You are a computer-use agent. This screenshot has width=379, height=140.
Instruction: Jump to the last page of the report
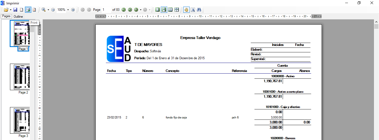(x=130, y=10)
